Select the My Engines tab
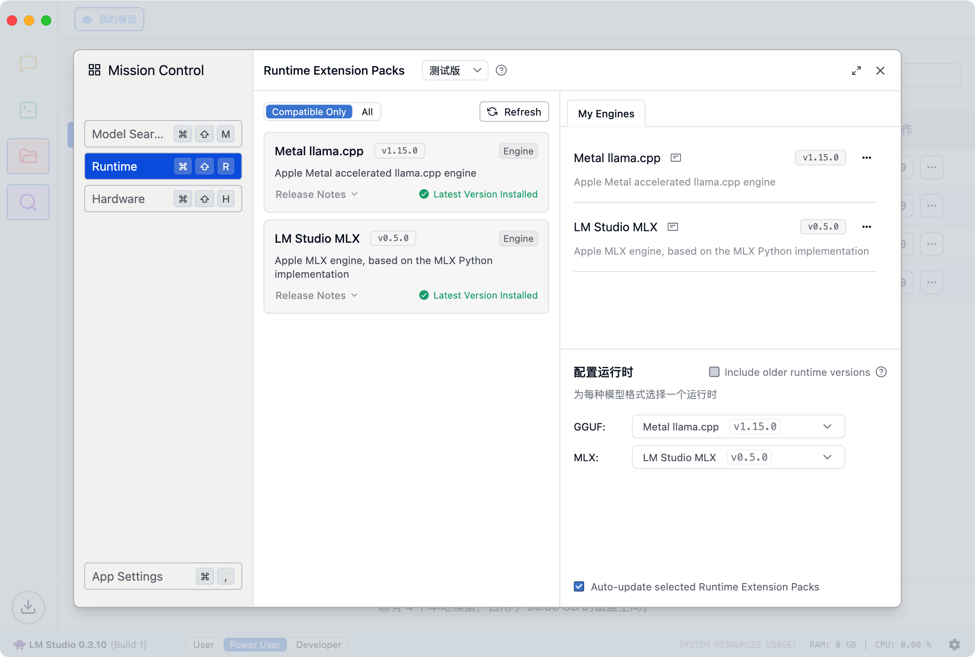The height and width of the screenshot is (657, 975). pyautogui.click(x=606, y=113)
